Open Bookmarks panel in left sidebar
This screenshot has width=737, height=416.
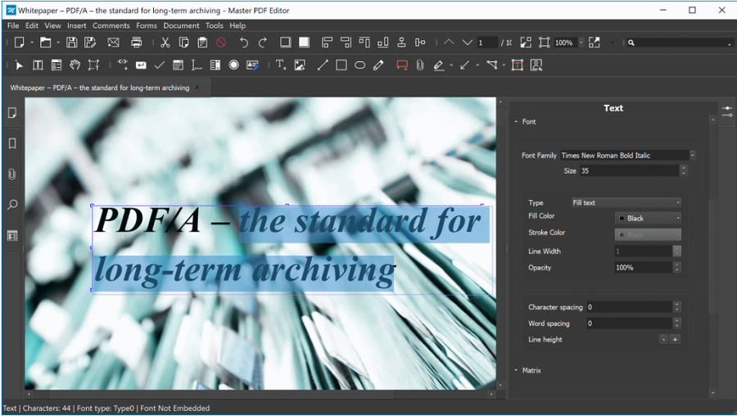[12, 143]
